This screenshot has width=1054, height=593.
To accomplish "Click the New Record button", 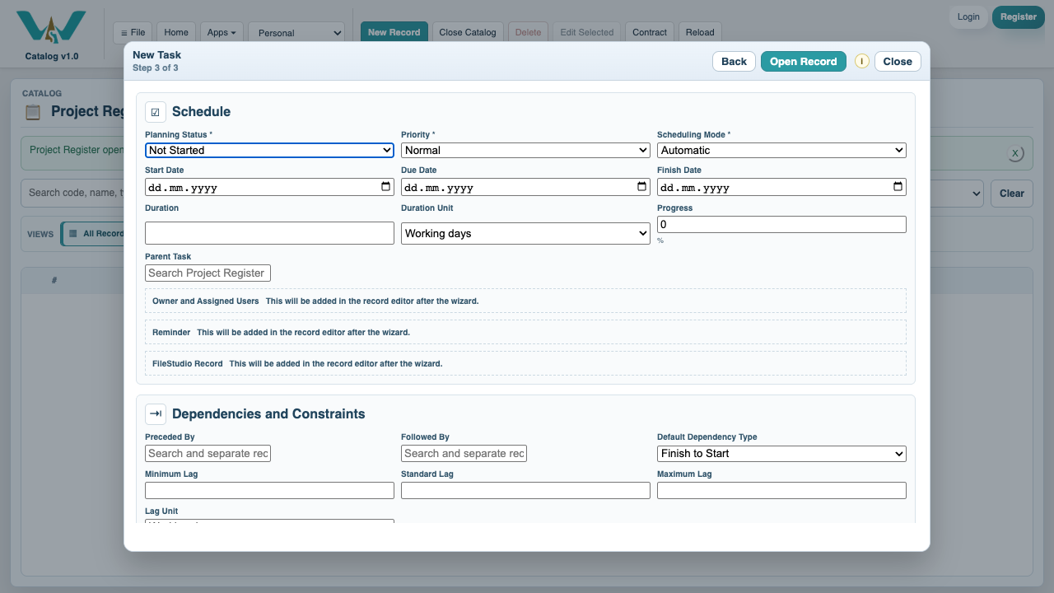I will [x=394, y=33].
